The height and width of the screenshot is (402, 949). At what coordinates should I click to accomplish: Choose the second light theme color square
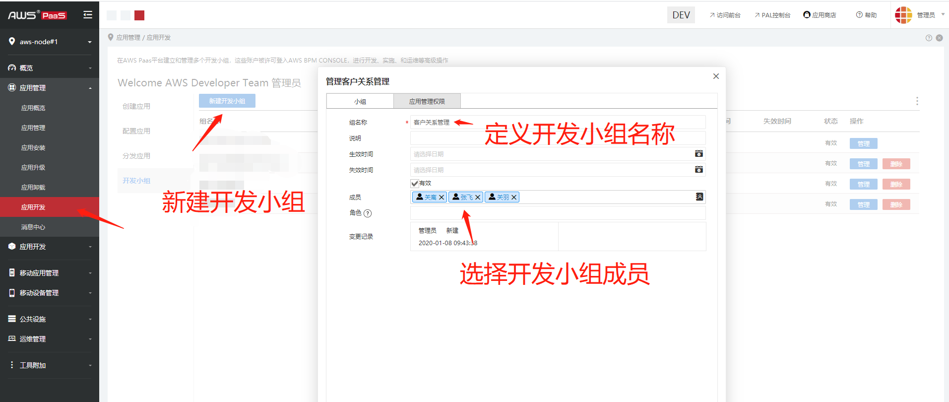pos(126,15)
